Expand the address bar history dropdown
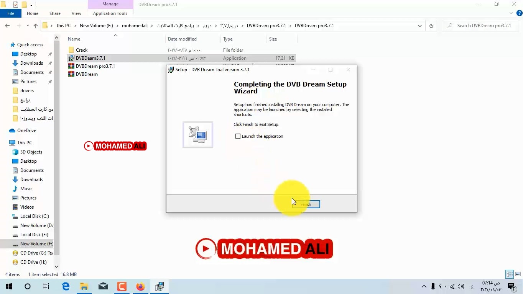523x294 pixels. 420,26
